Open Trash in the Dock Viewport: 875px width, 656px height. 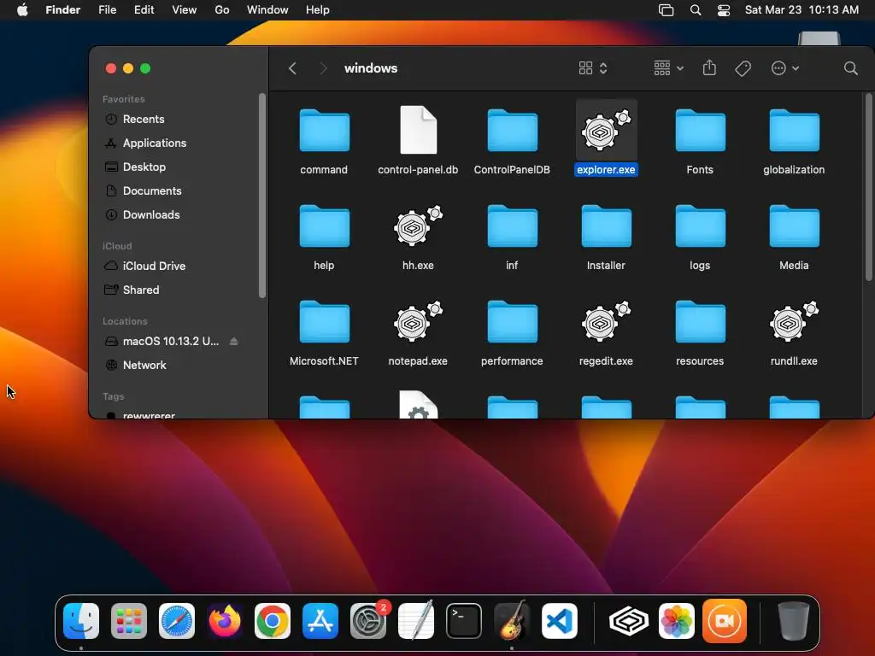click(794, 621)
